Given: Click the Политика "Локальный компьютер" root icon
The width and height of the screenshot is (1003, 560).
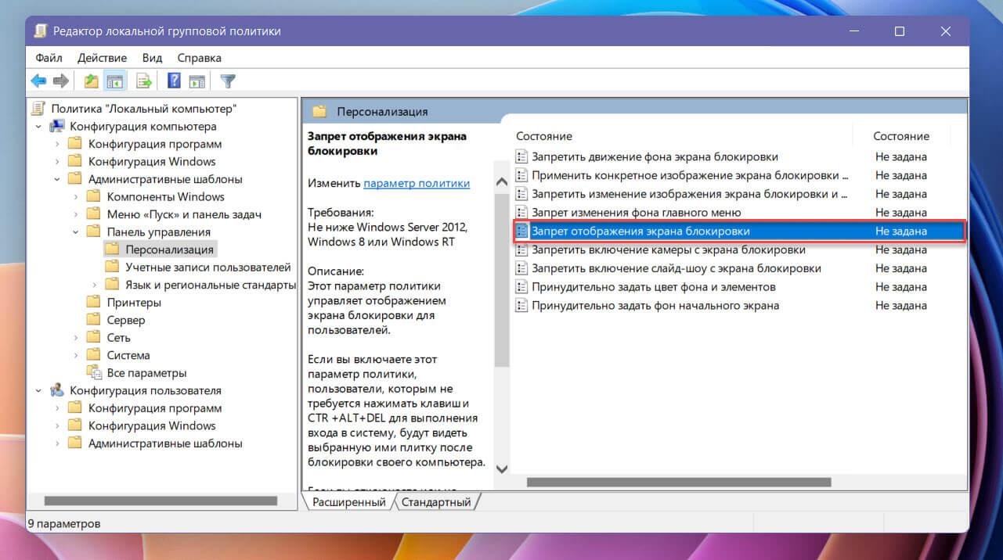Looking at the screenshot, I should (x=39, y=109).
